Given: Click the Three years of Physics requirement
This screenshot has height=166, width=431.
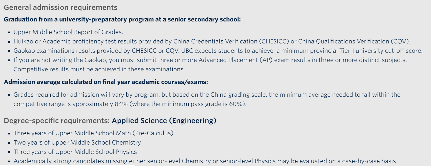Looking at the screenshot, I should [75, 152].
